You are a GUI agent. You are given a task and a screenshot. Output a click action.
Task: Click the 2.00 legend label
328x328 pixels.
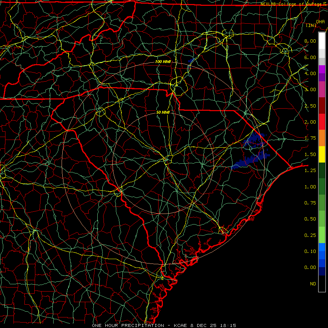[310, 122]
